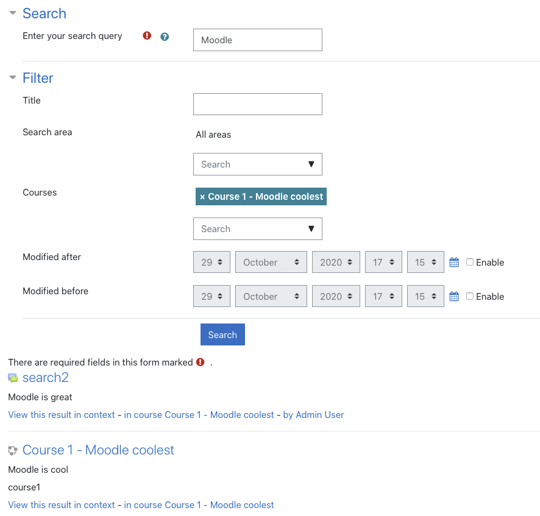The height and width of the screenshot is (516, 540).
Task: Click the Courses label
Action: [x=40, y=193]
